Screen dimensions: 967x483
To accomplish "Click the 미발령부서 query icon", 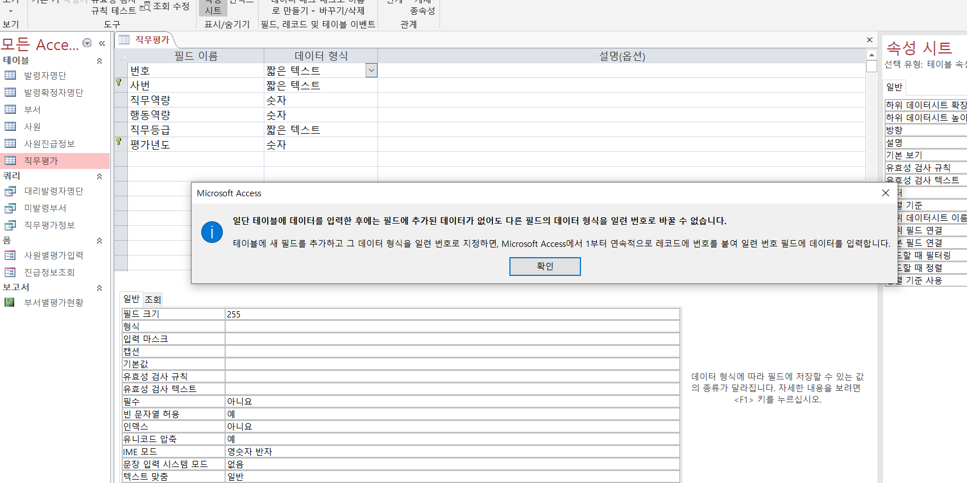I will pos(10,208).
